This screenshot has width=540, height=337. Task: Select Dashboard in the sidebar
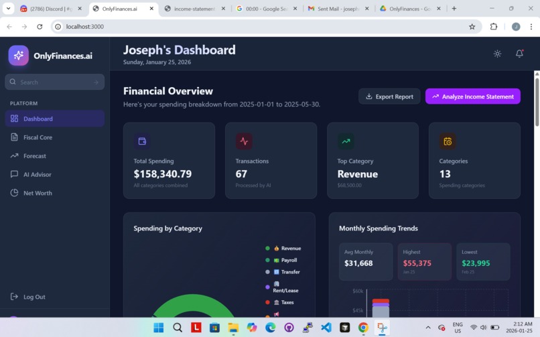[55, 119]
